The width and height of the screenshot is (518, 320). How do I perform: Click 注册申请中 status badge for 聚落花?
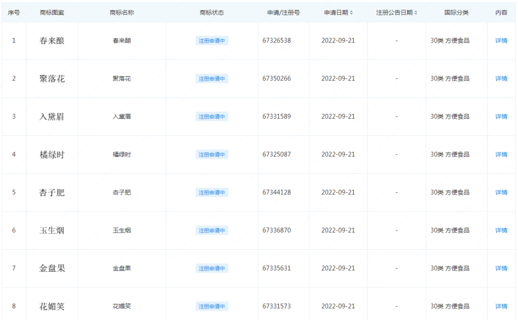[212, 78]
